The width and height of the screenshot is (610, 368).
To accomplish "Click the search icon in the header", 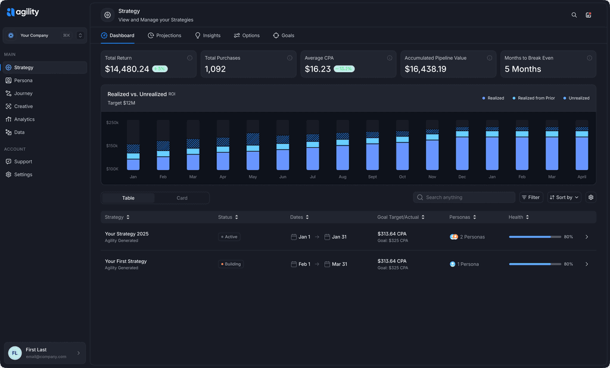I will [x=574, y=15].
